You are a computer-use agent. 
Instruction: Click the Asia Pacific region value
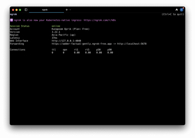64,35
